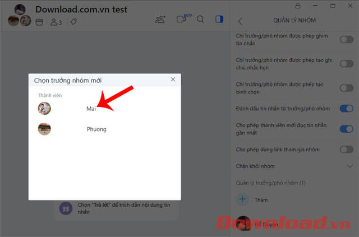
Task: Click the Download.com.vn test group title
Action: 81,10
